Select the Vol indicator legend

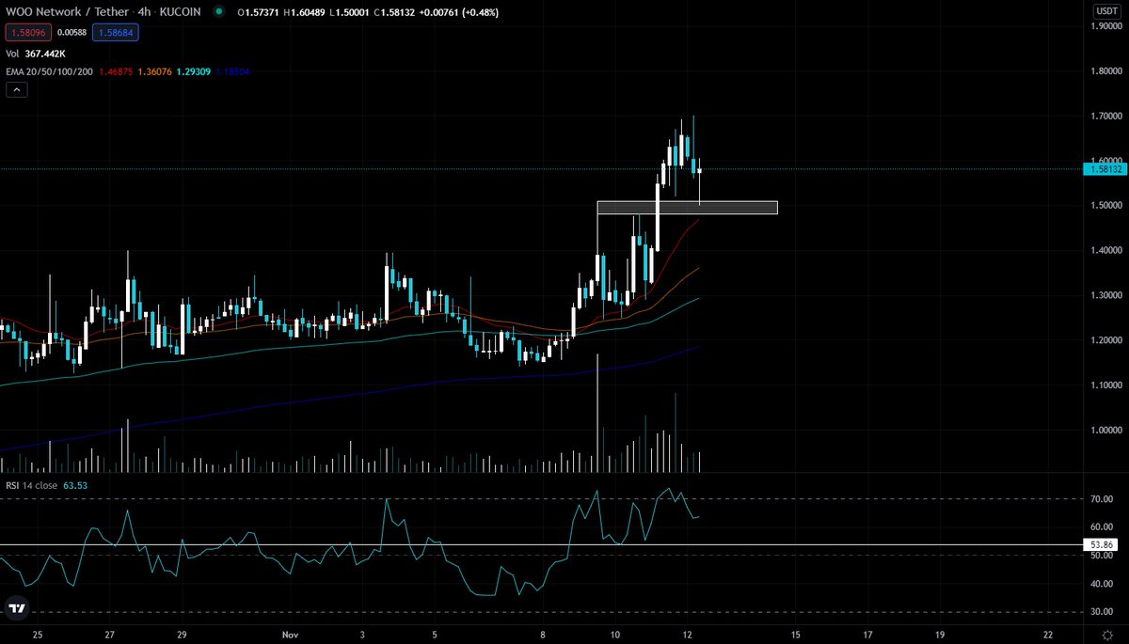[12, 54]
